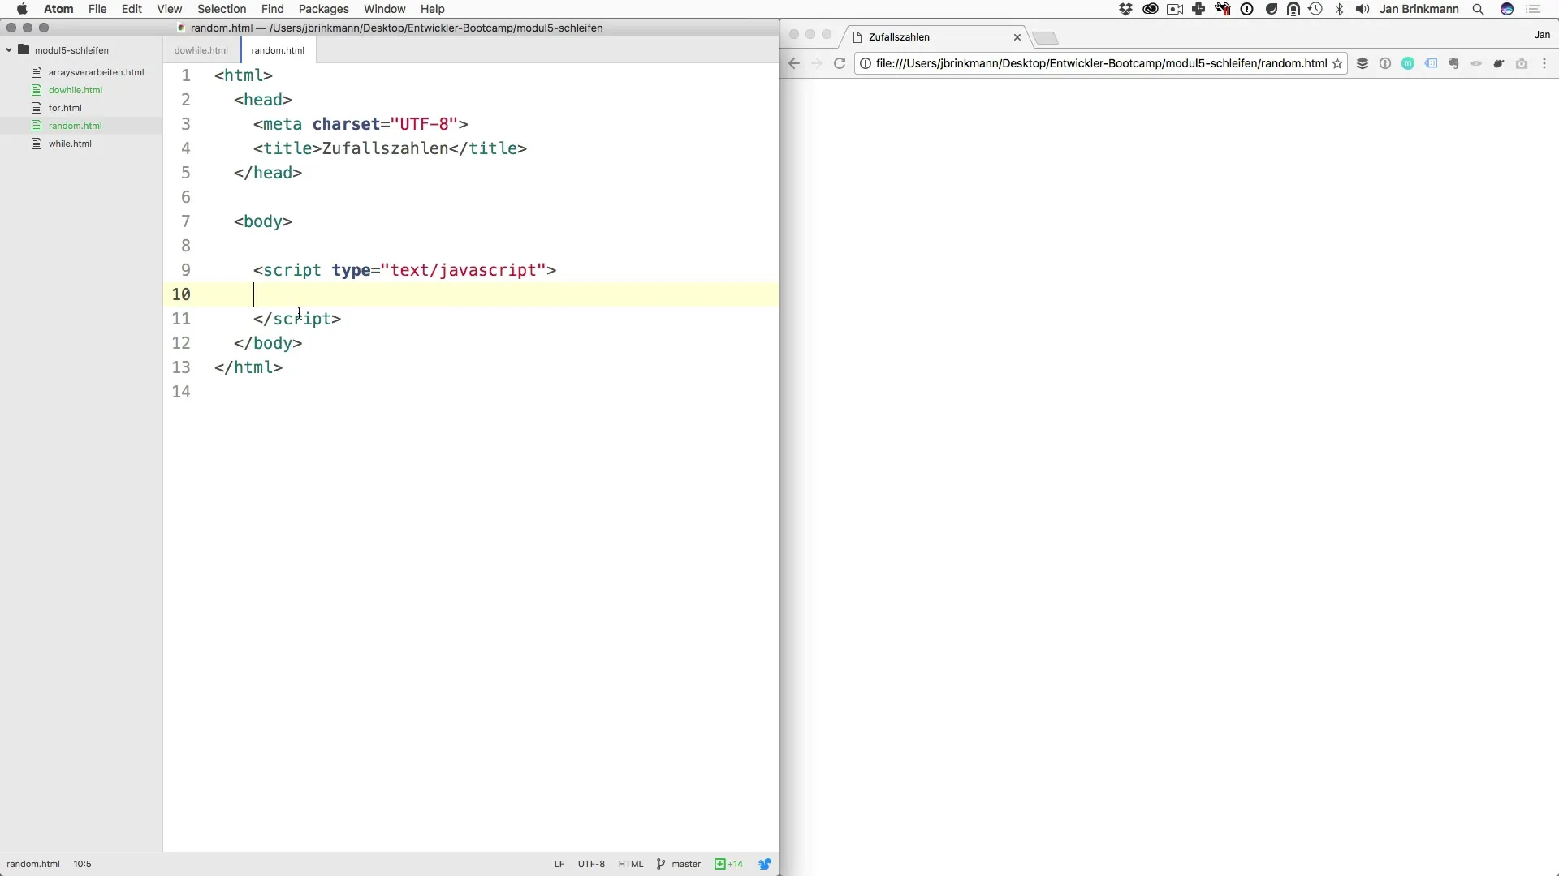Open the Help menu

(432, 9)
